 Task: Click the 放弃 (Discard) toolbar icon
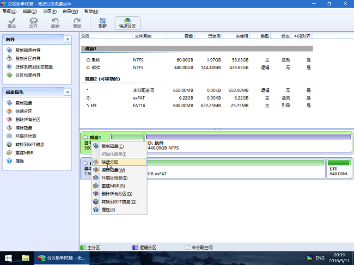click(x=33, y=22)
